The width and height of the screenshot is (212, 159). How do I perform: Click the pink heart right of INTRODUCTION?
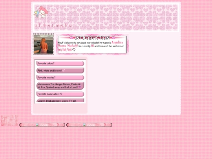click(x=113, y=38)
